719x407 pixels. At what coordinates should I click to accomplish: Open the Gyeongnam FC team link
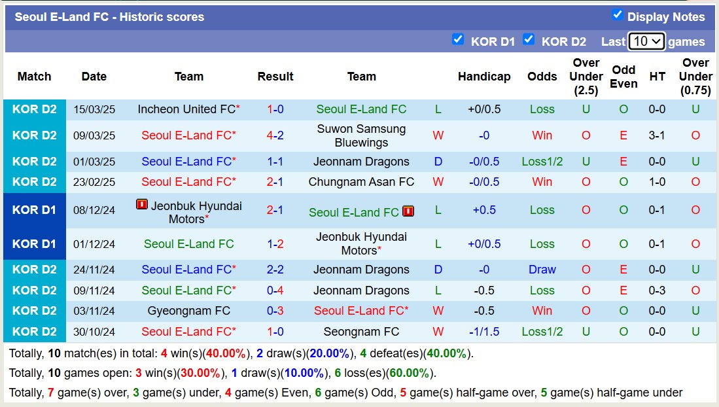[x=189, y=311]
